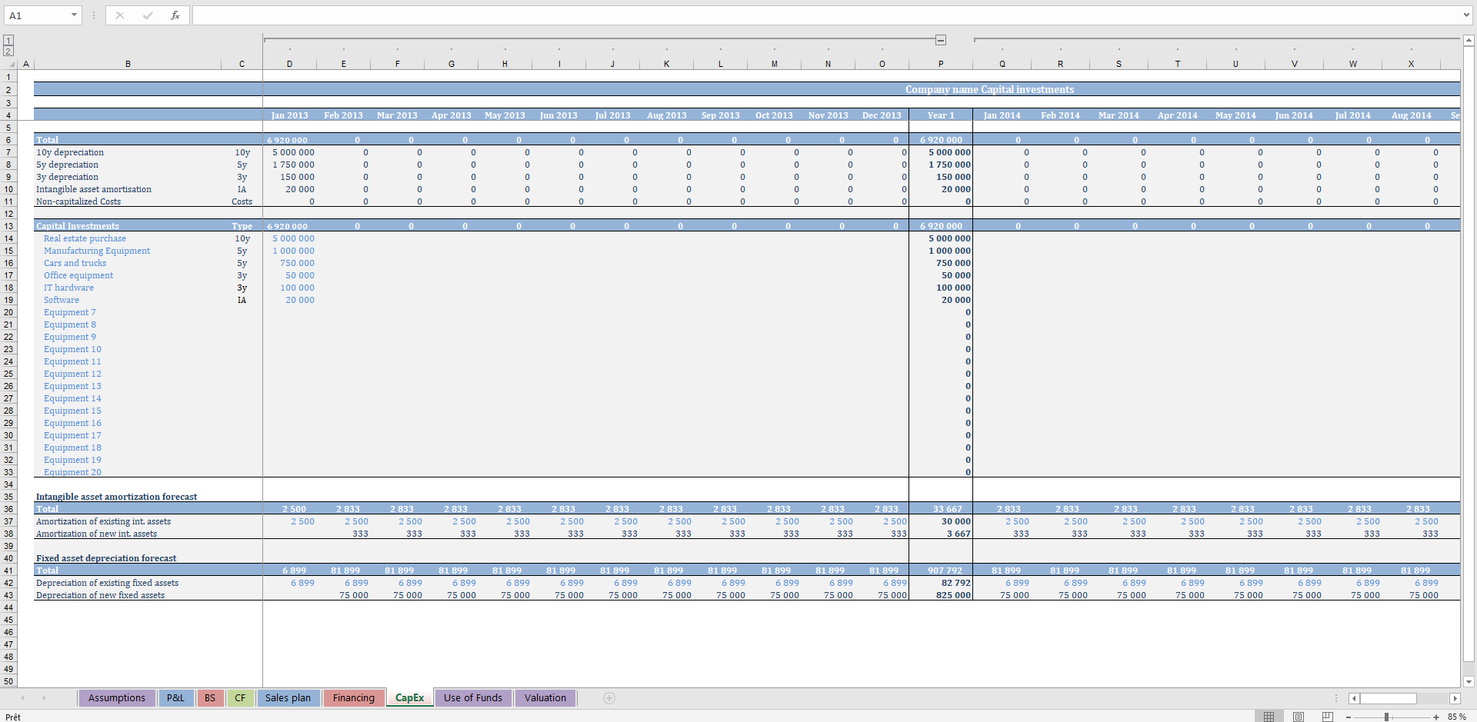Click the 85 % zoom level
1477x722 pixels.
[x=1457, y=717]
